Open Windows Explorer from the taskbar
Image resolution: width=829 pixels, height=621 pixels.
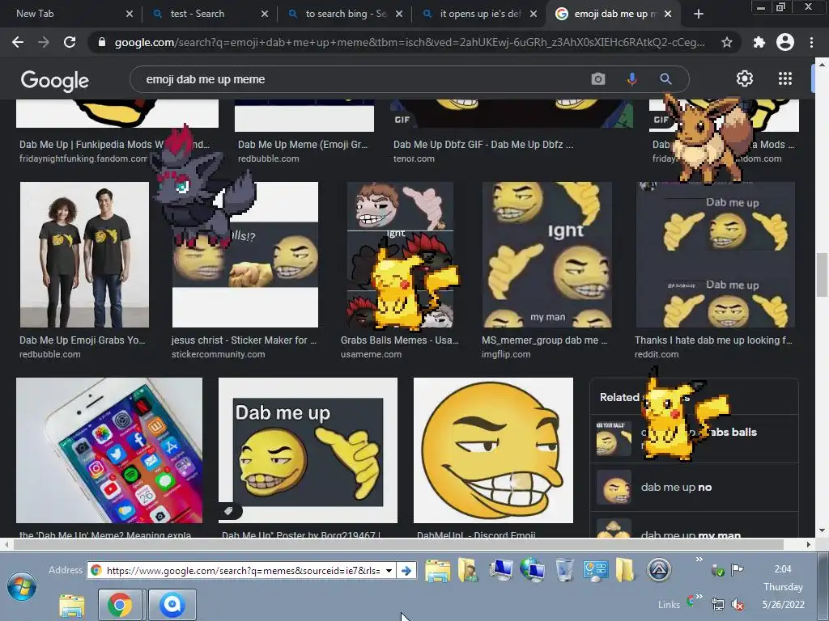72,606
